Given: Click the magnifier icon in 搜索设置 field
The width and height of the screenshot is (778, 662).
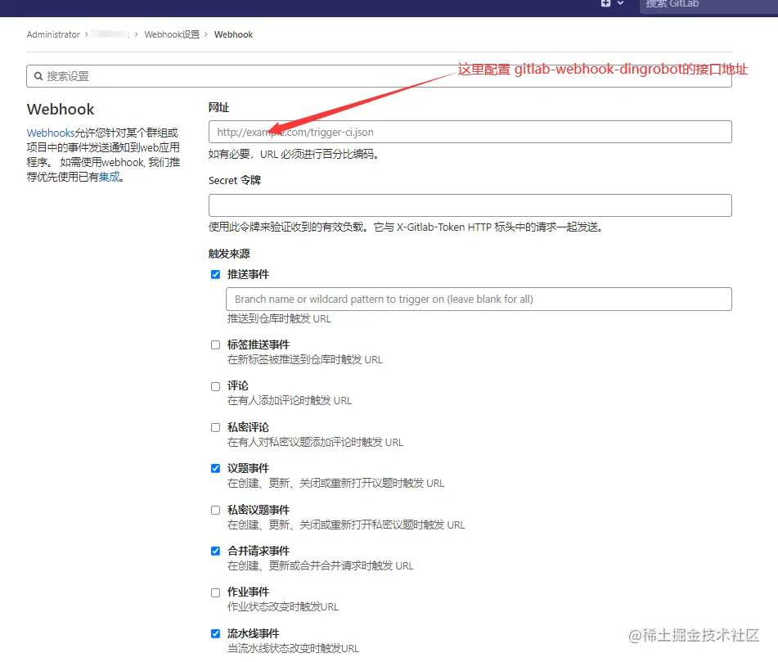Looking at the screenshot, I should [38, 76].
